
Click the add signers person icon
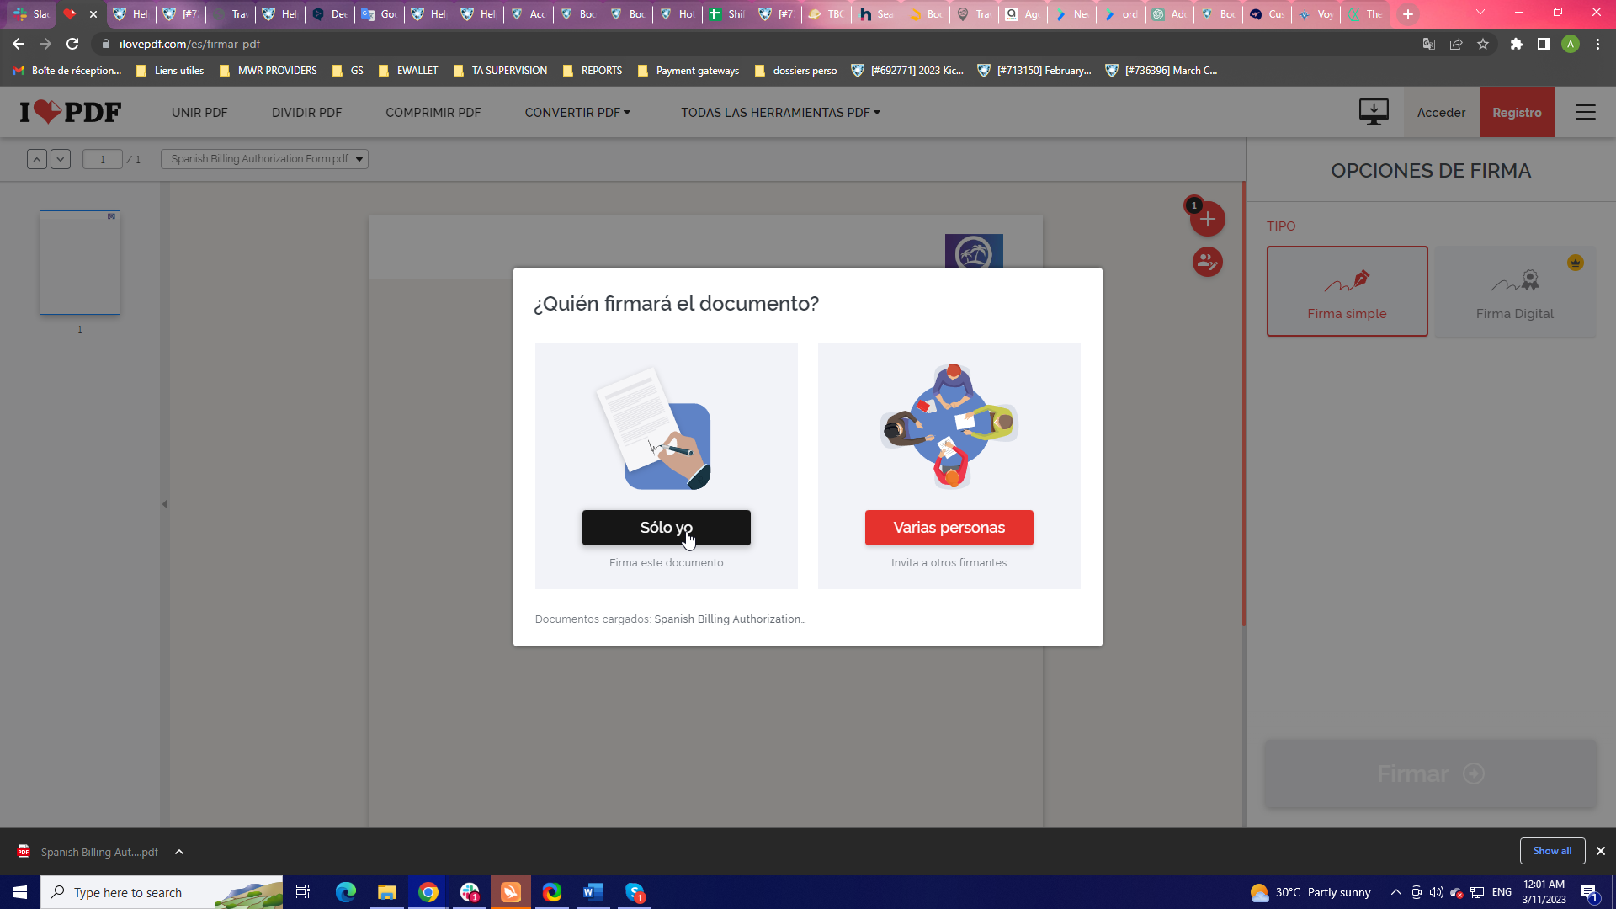point(1208,263)
